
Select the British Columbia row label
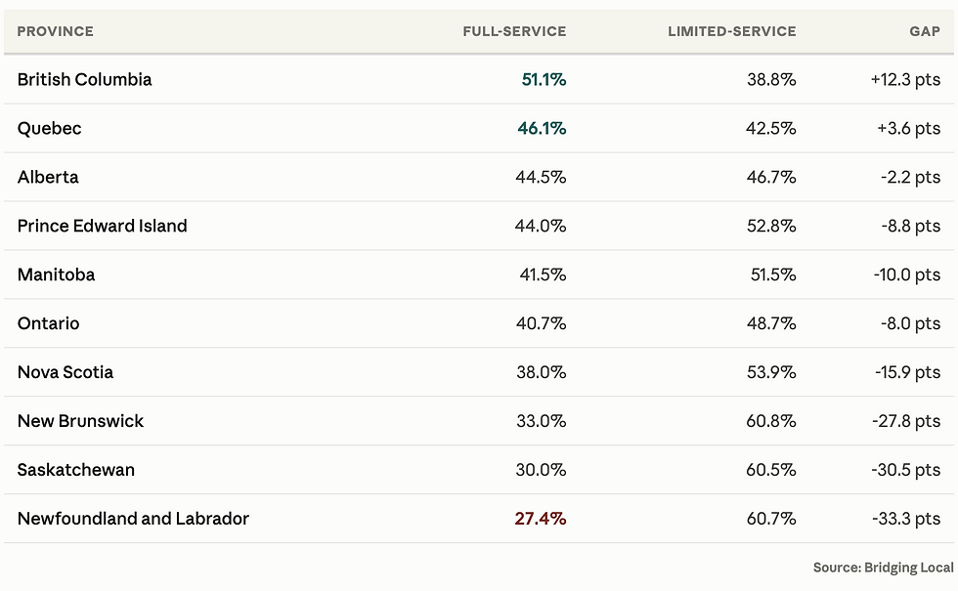pos(84,79)
